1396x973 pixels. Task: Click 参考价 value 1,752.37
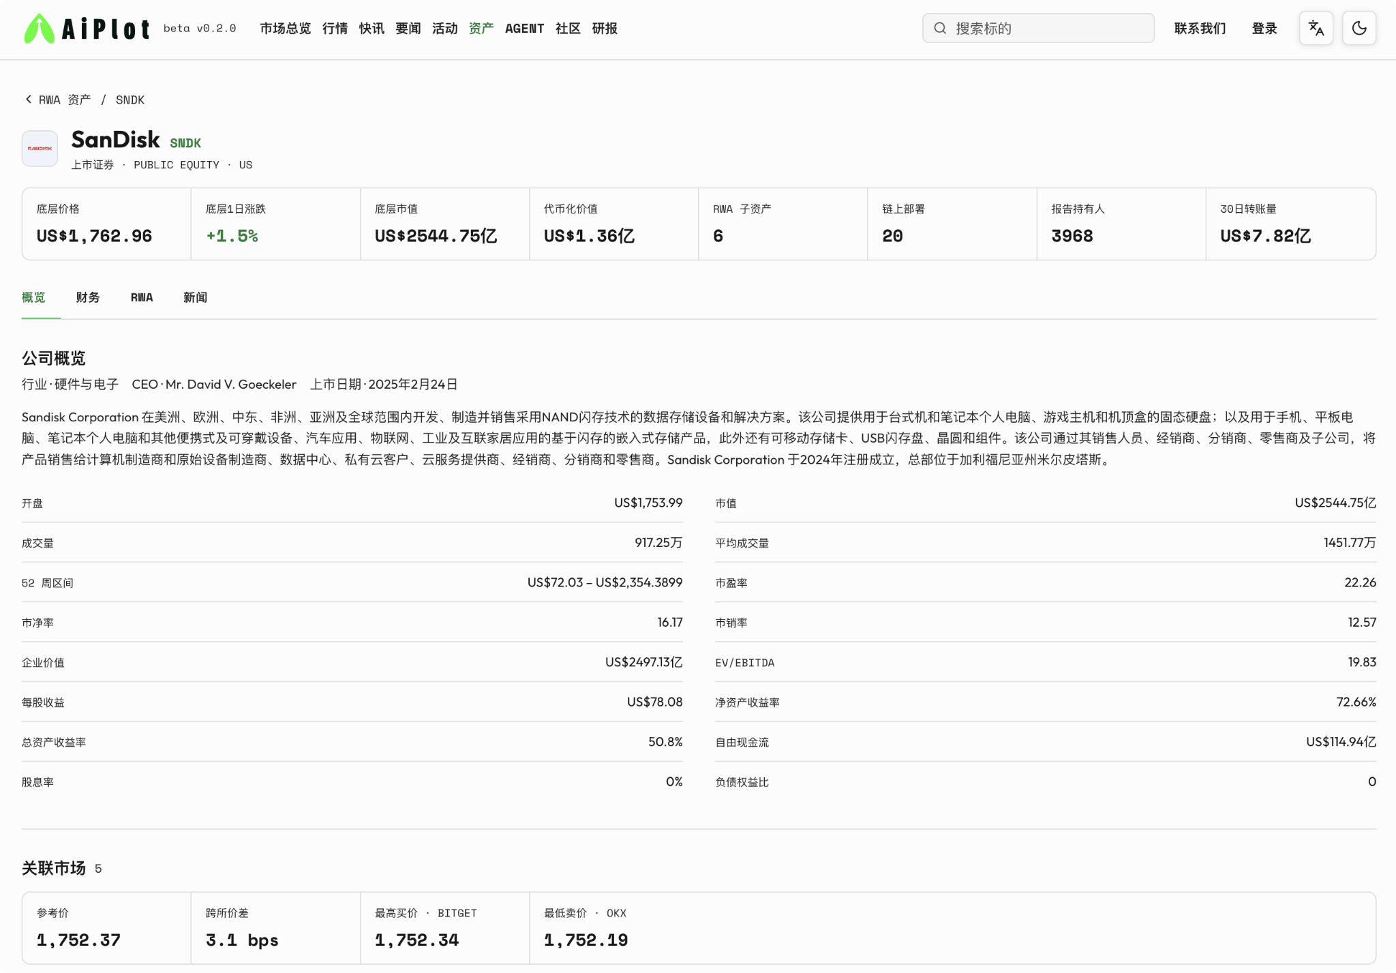click(x=79, y=940)
